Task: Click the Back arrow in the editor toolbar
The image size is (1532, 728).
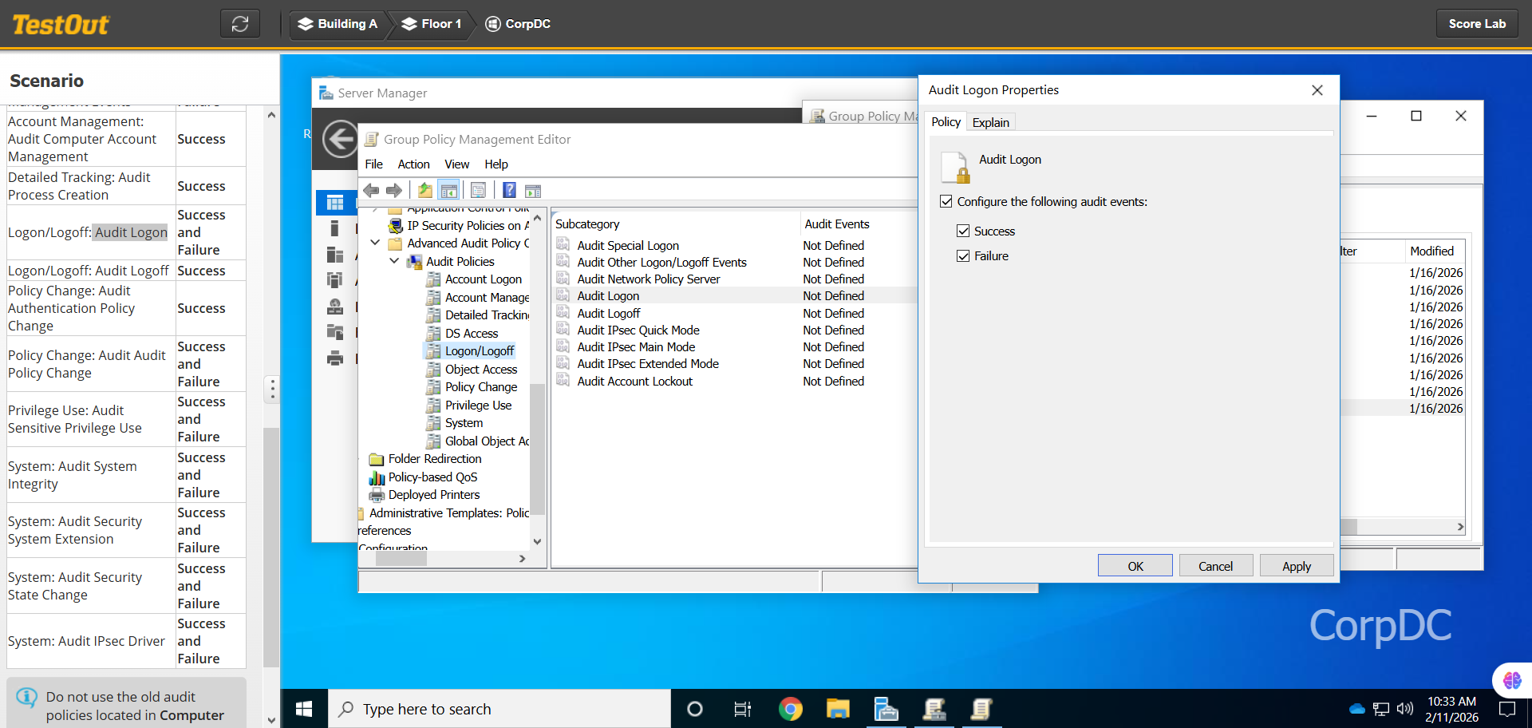Action: [371, 191]
